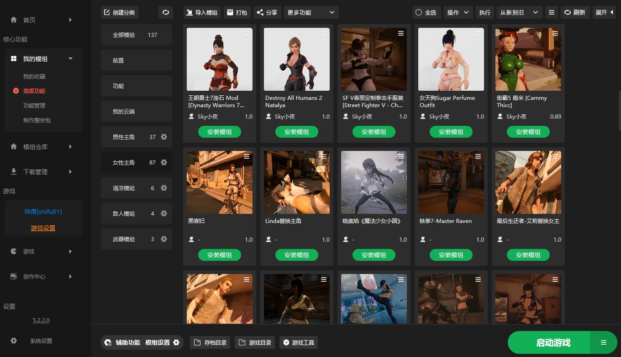
Task: Click the list-view icon left of 刷新
Action: click(x=552, y=12)
